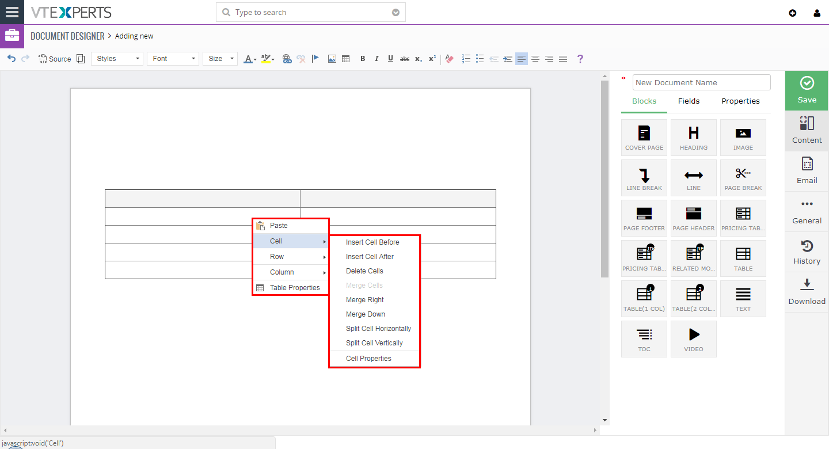
Task: Save the document
Action: point(806,90)
